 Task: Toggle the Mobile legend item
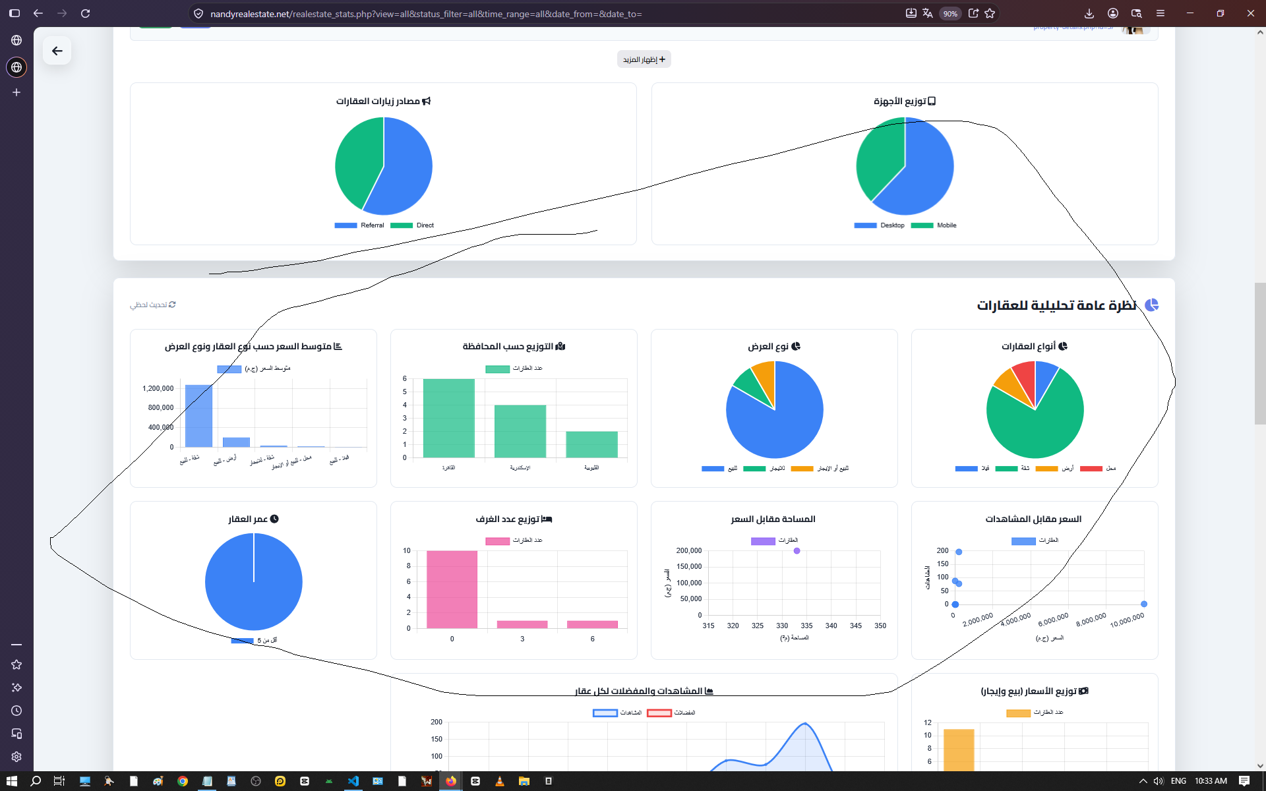(x=934, y=225)
